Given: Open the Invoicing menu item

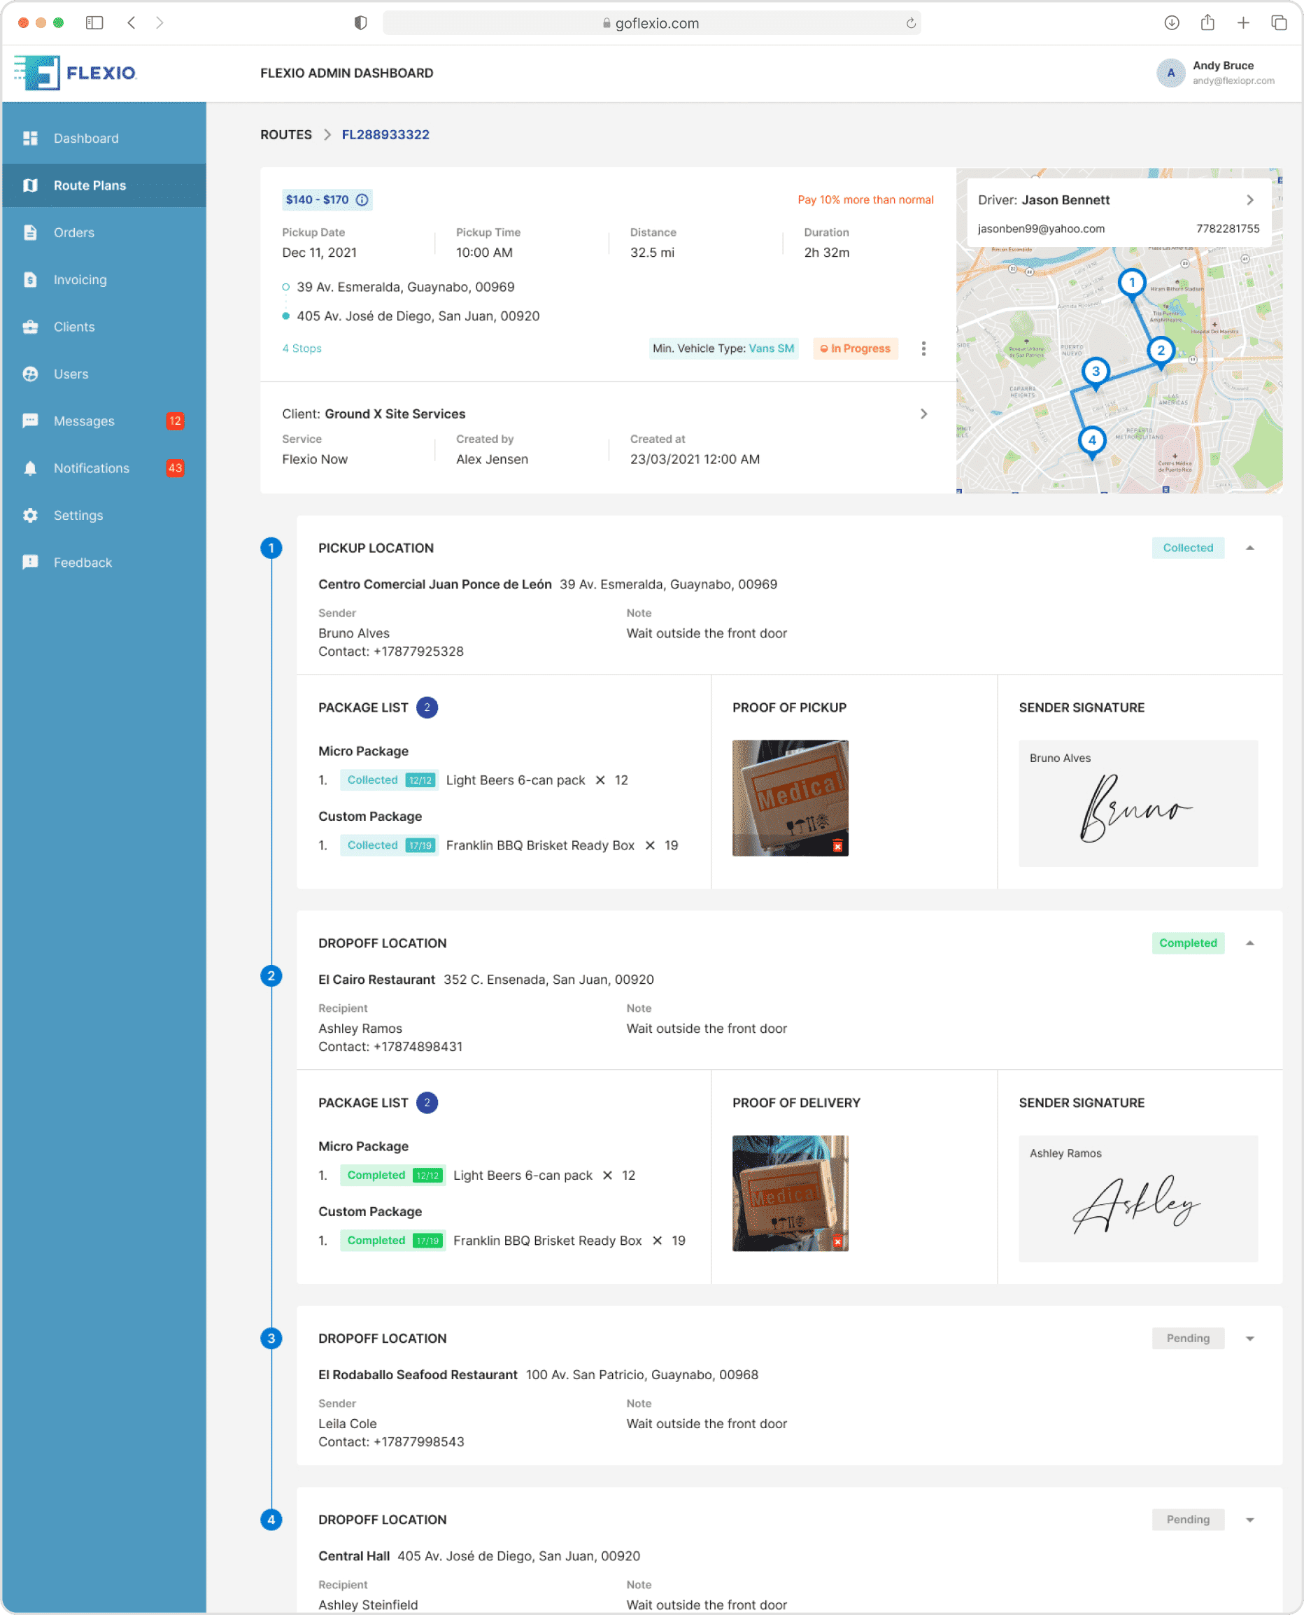Looking at the screenshot, I should click(80, 279).
